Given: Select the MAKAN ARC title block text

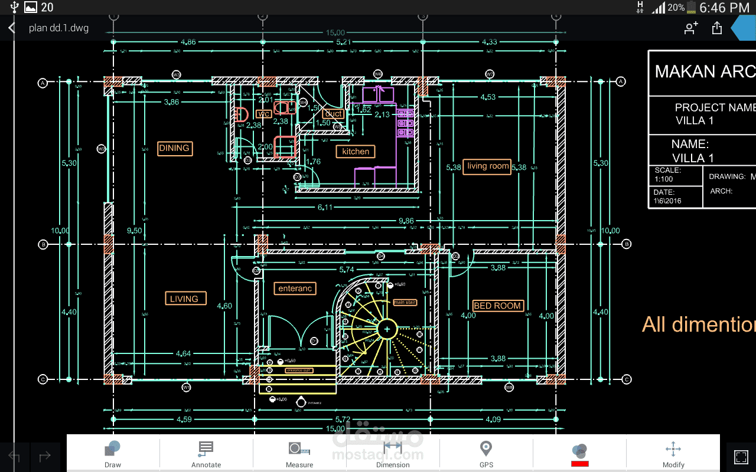Looking at the screenshot, I should coord(705,71).
